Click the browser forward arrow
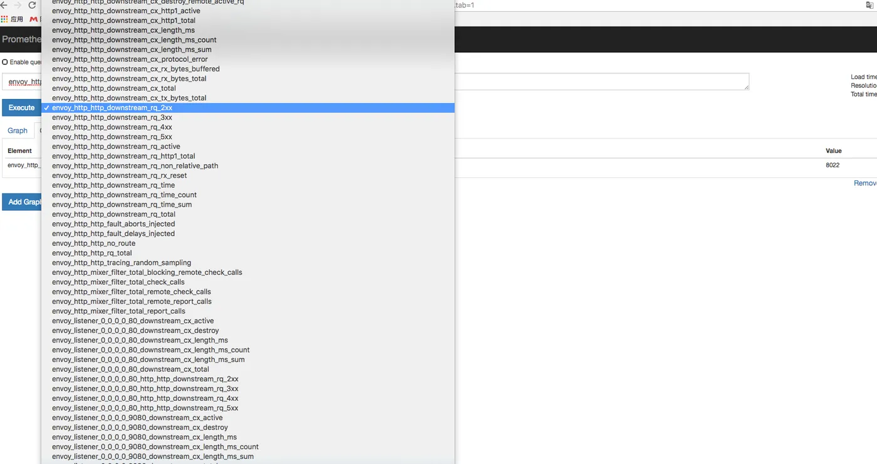This screenshot has width=877, height=464. coord(18,5)
